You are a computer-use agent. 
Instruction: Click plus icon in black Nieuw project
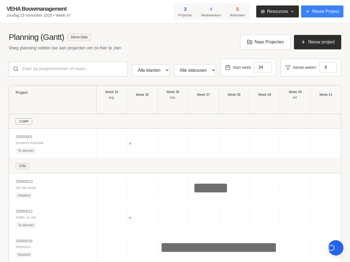[303, 42]
